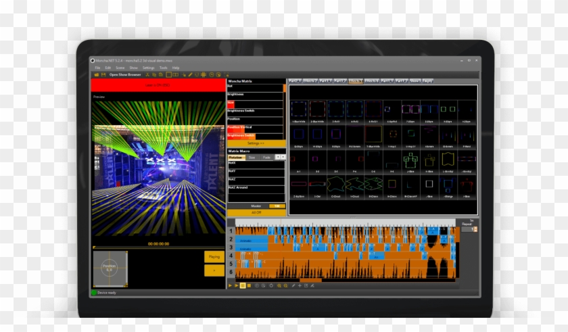Image resolution: width=568 pixels, height=332 pixels.
Task: Click the open folder icon in toolbar
Action: (96, 74)
